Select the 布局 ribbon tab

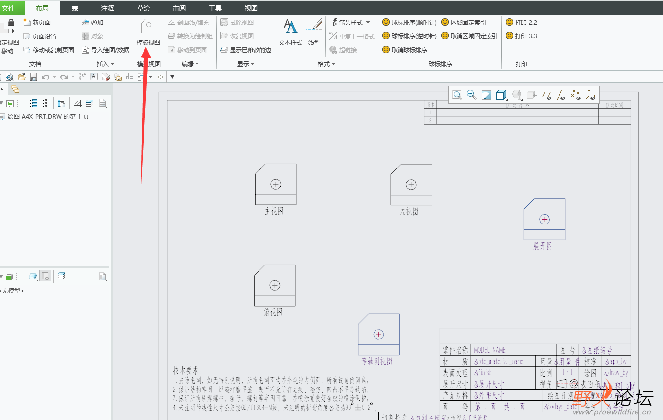[42, 8]
